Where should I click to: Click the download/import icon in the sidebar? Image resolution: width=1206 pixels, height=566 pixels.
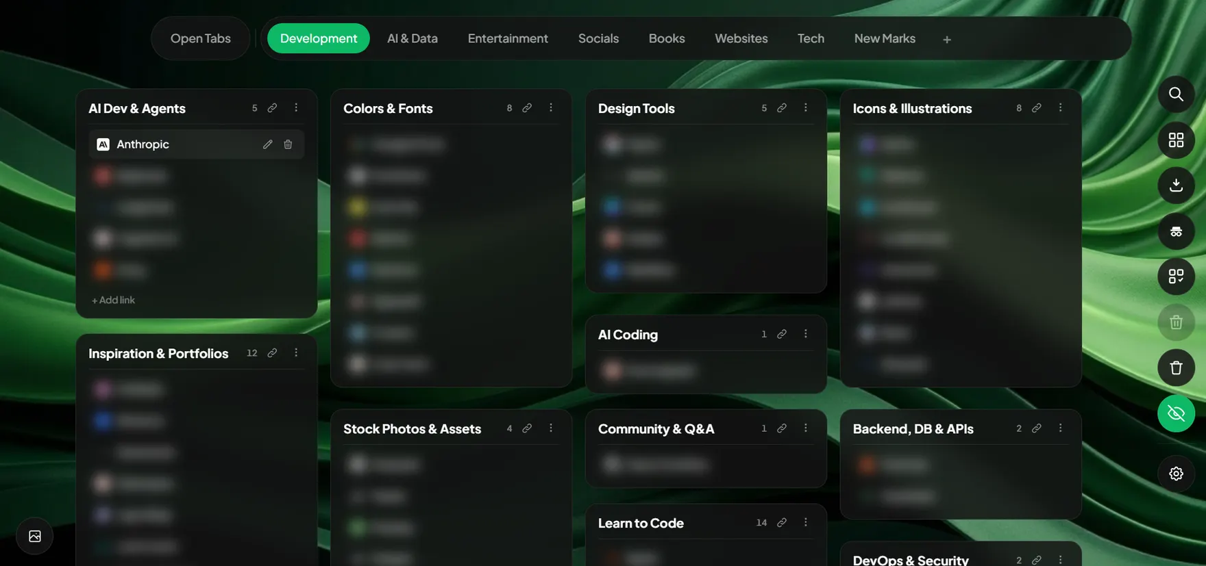pos(1176,185)
